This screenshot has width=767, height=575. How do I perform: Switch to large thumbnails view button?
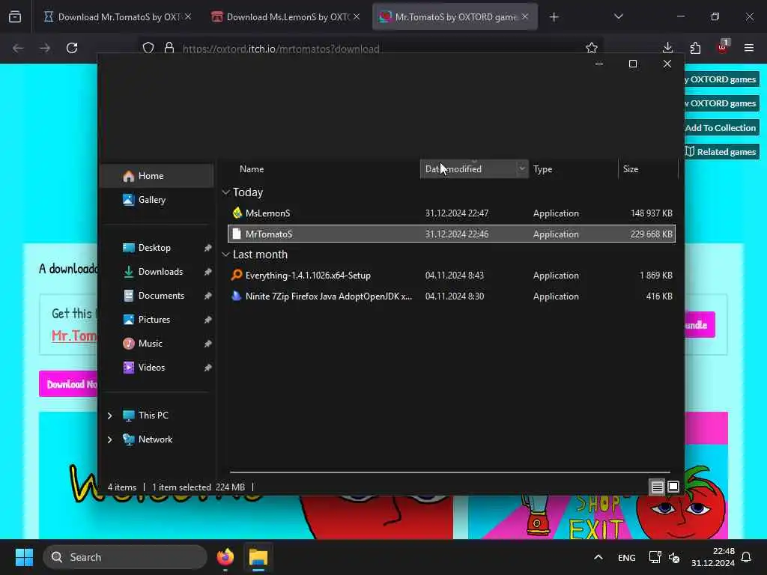673,487
